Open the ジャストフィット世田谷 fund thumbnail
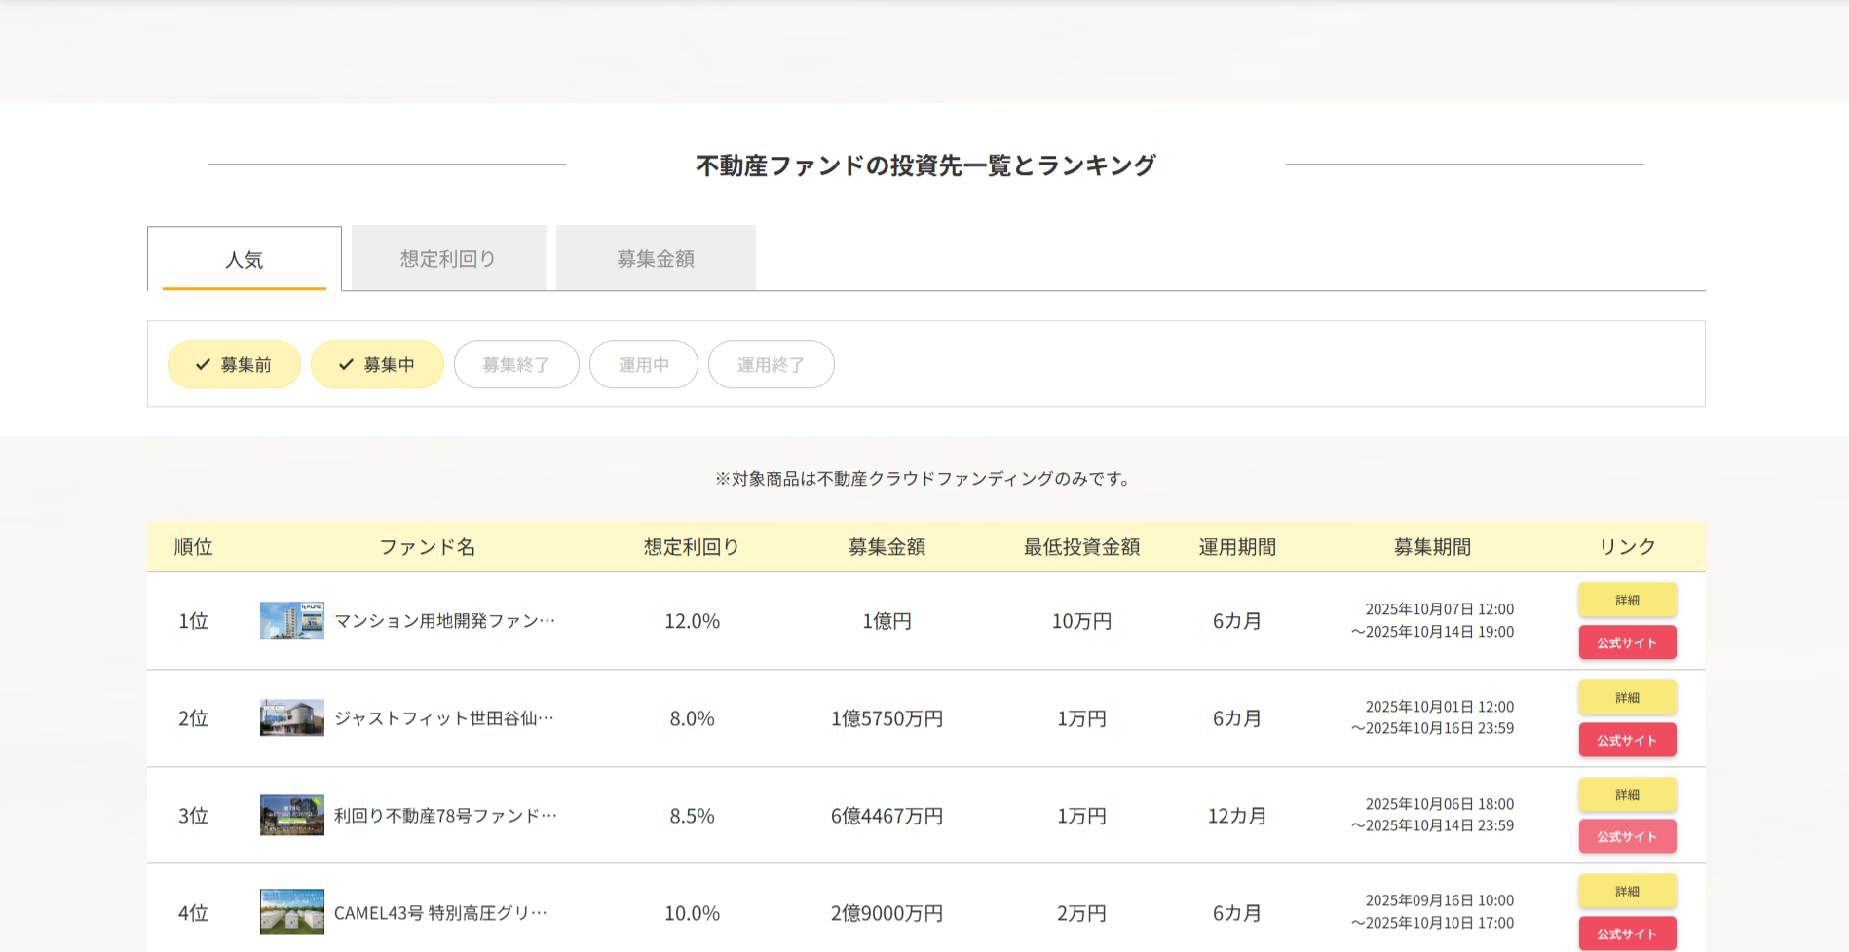Viewport: 1849px width, 952px height. (x=291, y=717)
